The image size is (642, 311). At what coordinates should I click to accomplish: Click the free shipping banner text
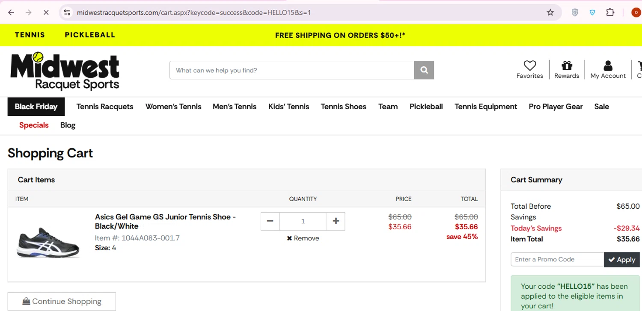coord(340,35)
